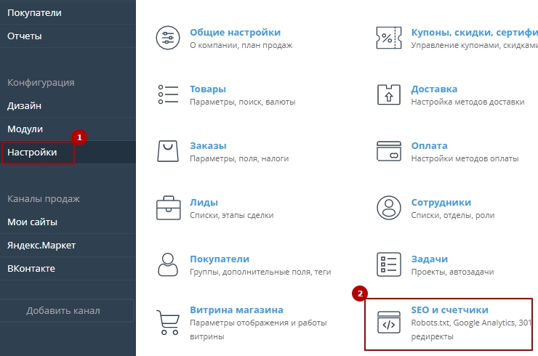The image size is (538, 356).
Task: Click the checklist icon beside Задачи
Action: coord(389,264)
